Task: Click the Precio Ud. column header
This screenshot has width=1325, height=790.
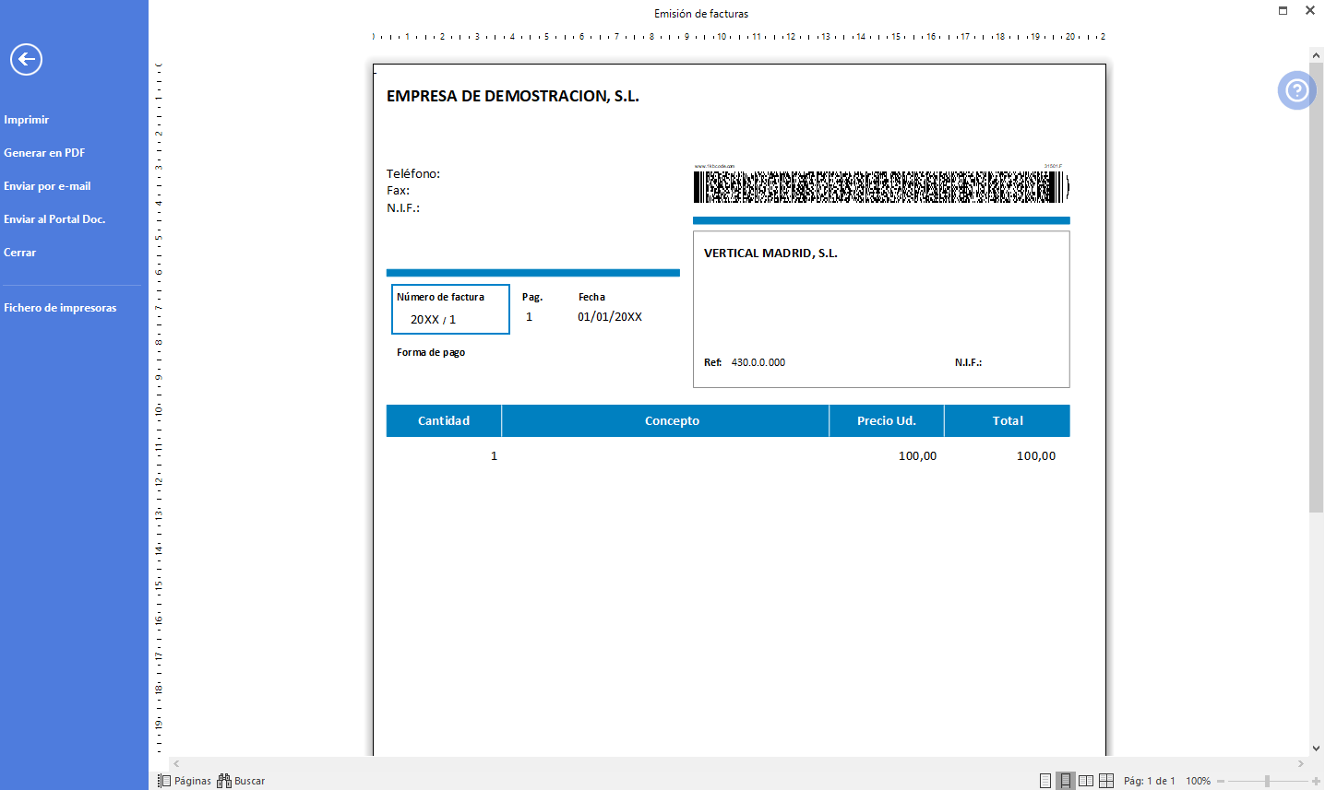Action: pos(887,420)
